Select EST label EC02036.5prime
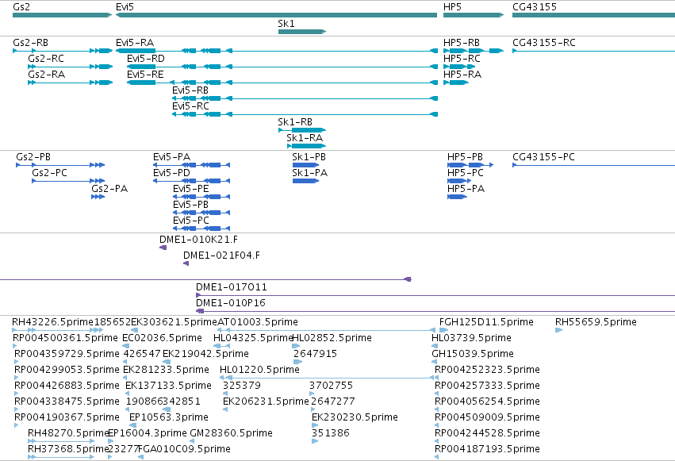675x461 pixels. point(162,338)
